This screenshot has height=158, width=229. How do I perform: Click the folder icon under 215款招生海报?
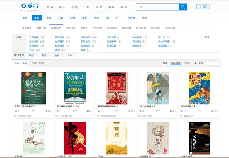(x=16, y=116)
